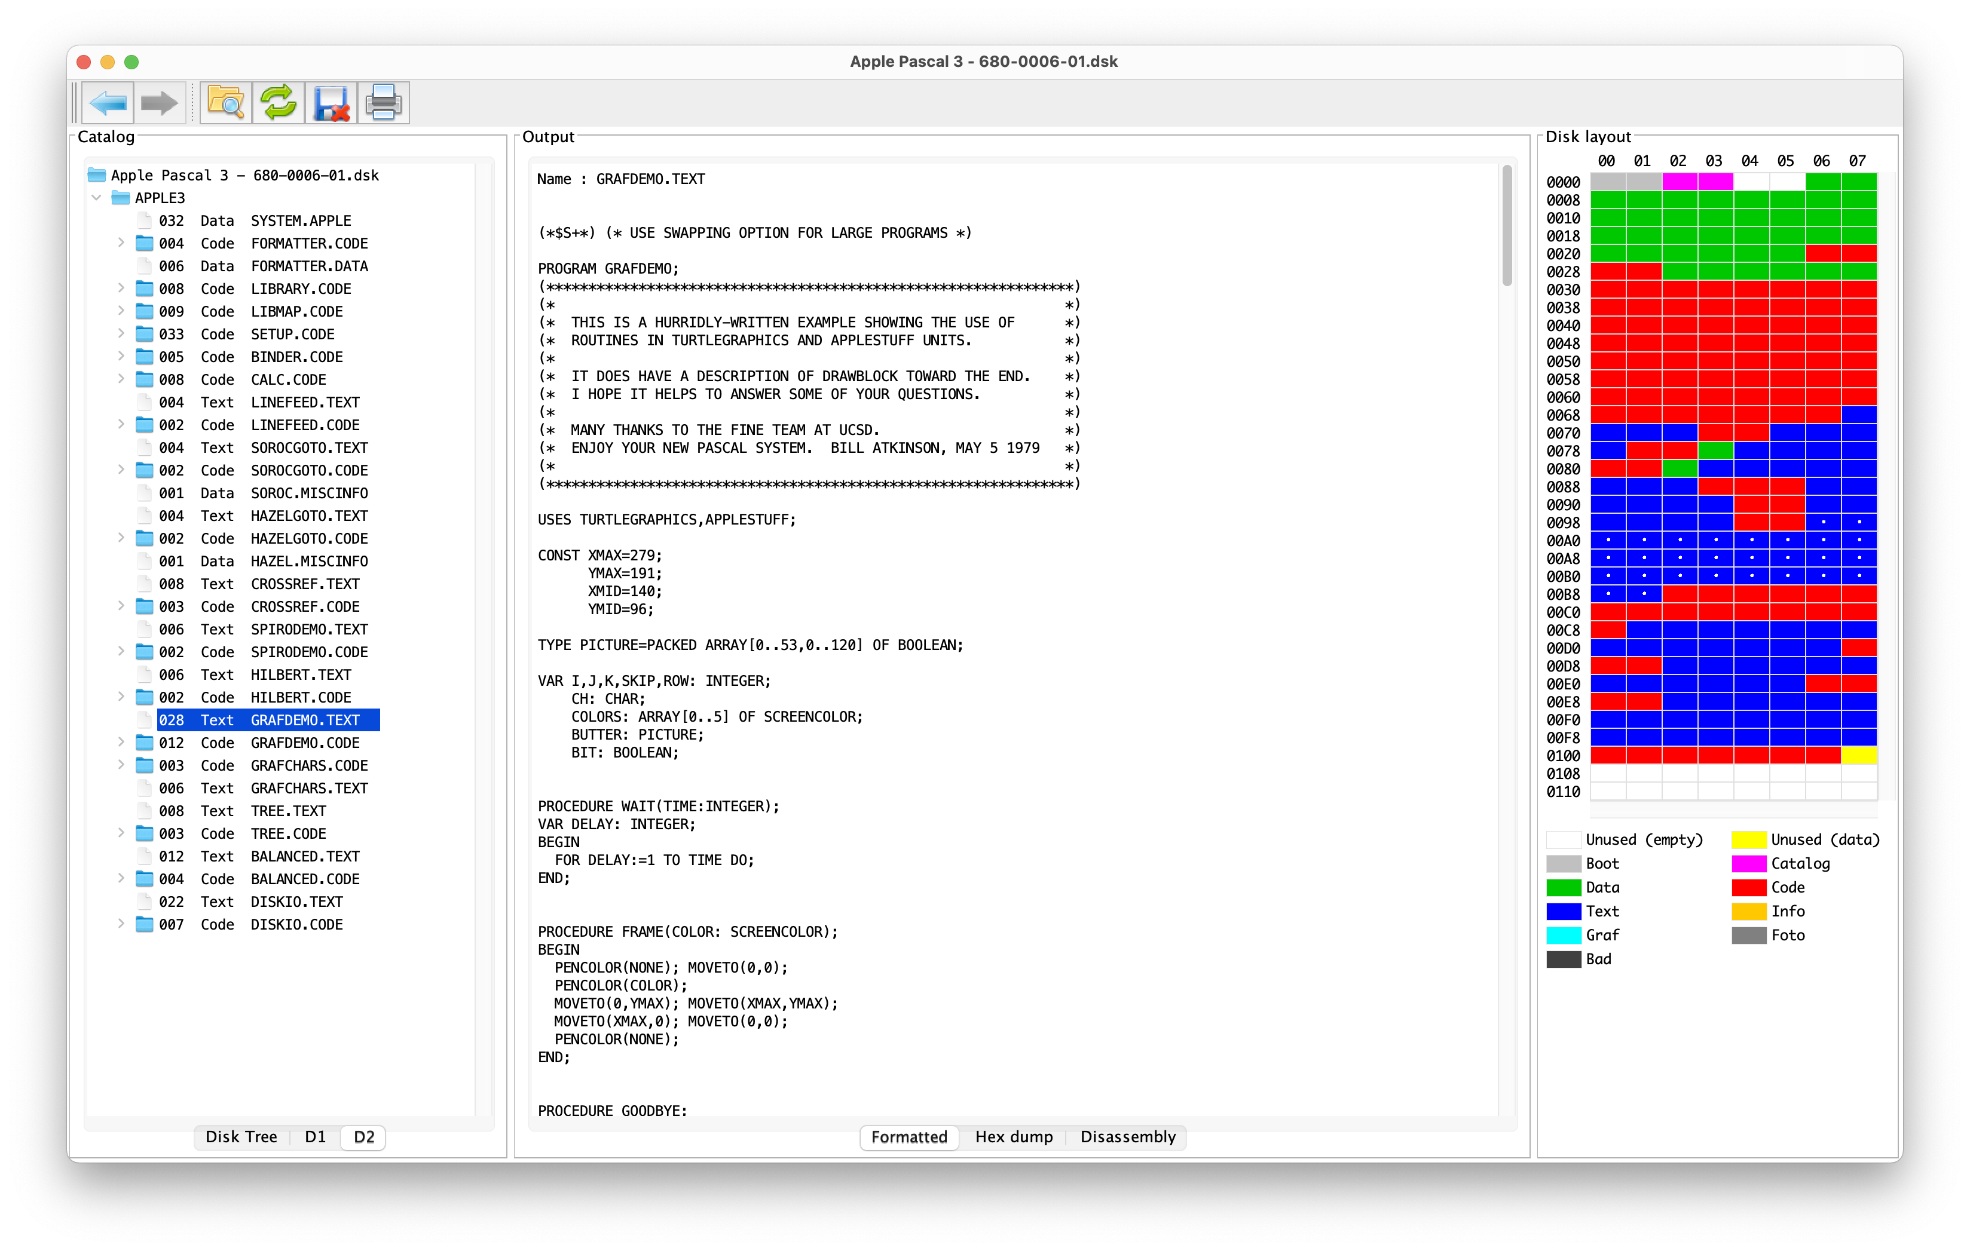The width and height of the screenshot is (1970, 1251).
Task: Click yellow block in row 0100
Action: 1859,756
